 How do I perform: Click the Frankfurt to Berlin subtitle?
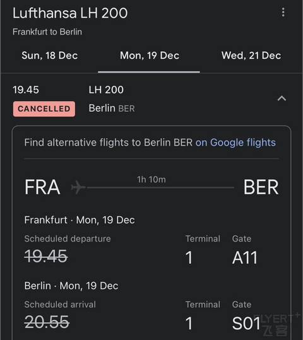point(47,32)
